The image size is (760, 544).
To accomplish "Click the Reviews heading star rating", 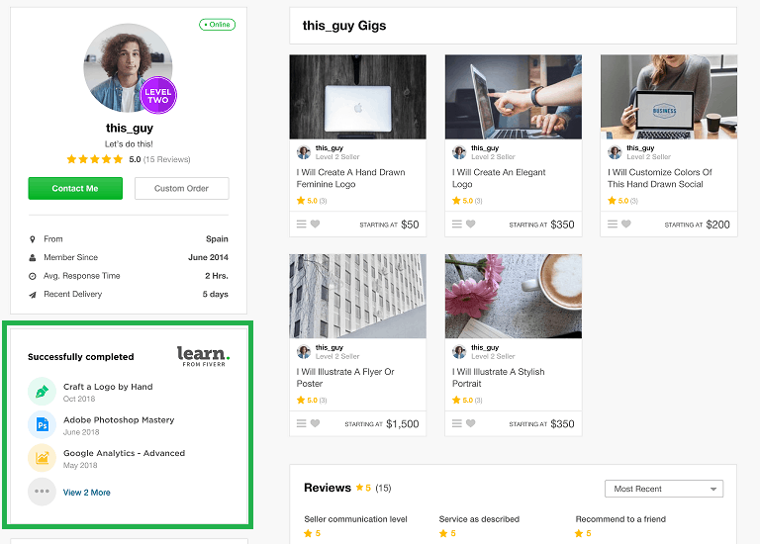I will tap(363, 488).
